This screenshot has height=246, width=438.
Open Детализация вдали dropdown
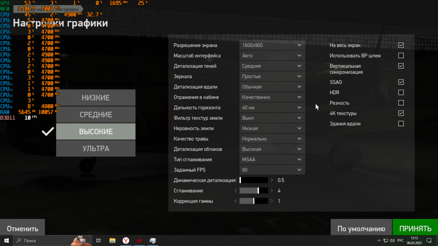point(272,87)
